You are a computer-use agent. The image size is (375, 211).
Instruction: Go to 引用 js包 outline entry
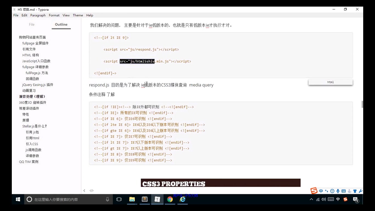click(x=32, y=132)
